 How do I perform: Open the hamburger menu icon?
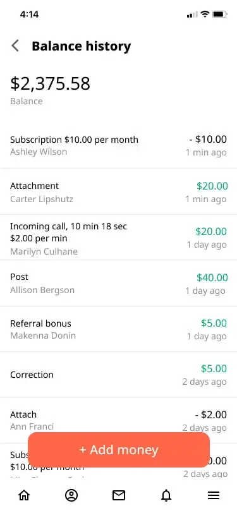[x=214, y=495]
